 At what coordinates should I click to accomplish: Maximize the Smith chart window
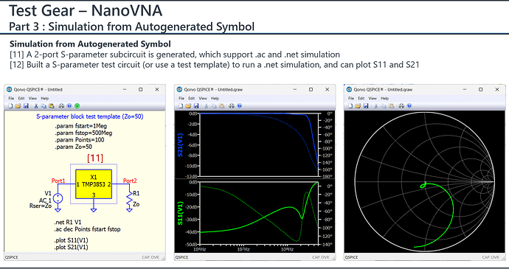[481, 89]
